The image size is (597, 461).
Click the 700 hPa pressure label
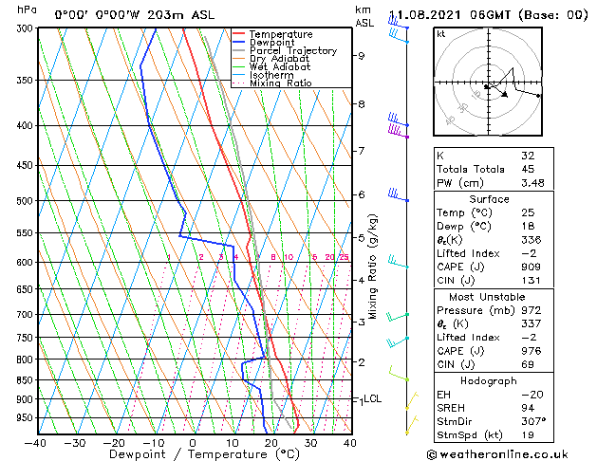pos(27,315)
